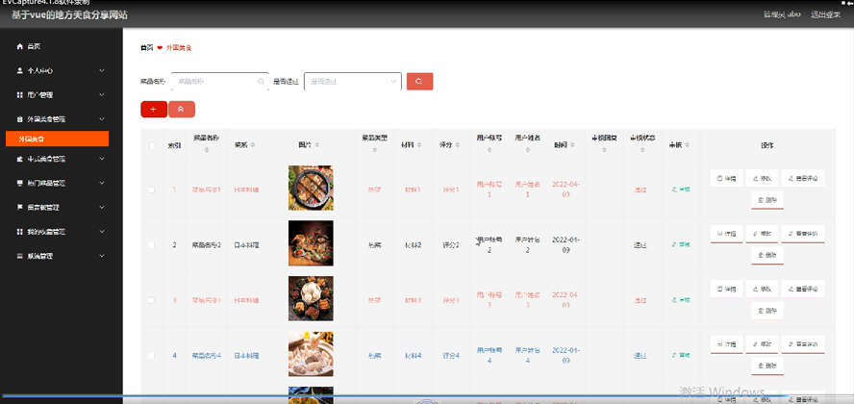
Task: Sort by the 时间 column arrows
Action: [572, 145]
